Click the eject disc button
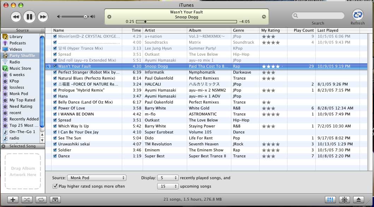This screenshot has height=207, width=374. tap(358, 200)
